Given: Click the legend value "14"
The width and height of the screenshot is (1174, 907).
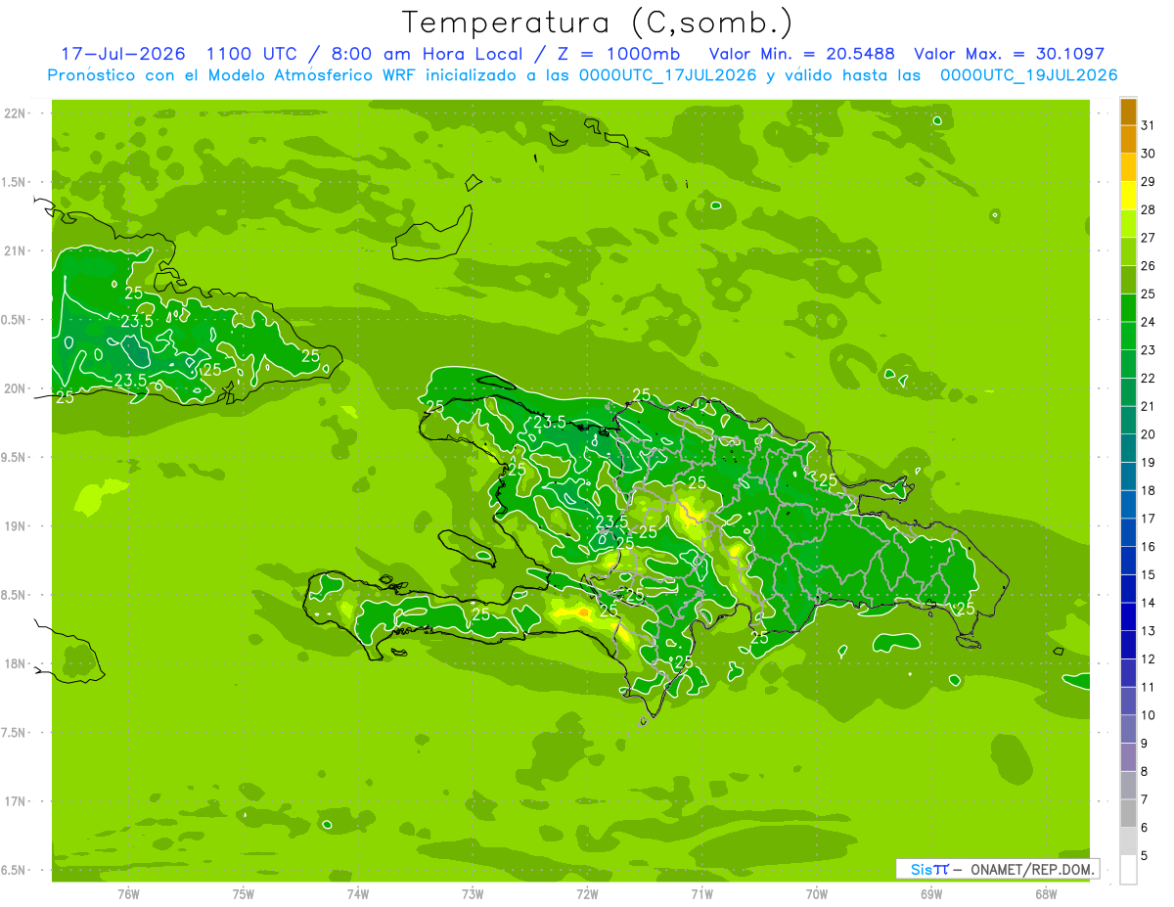Looking at the screenshot, I should [1149, 603].
